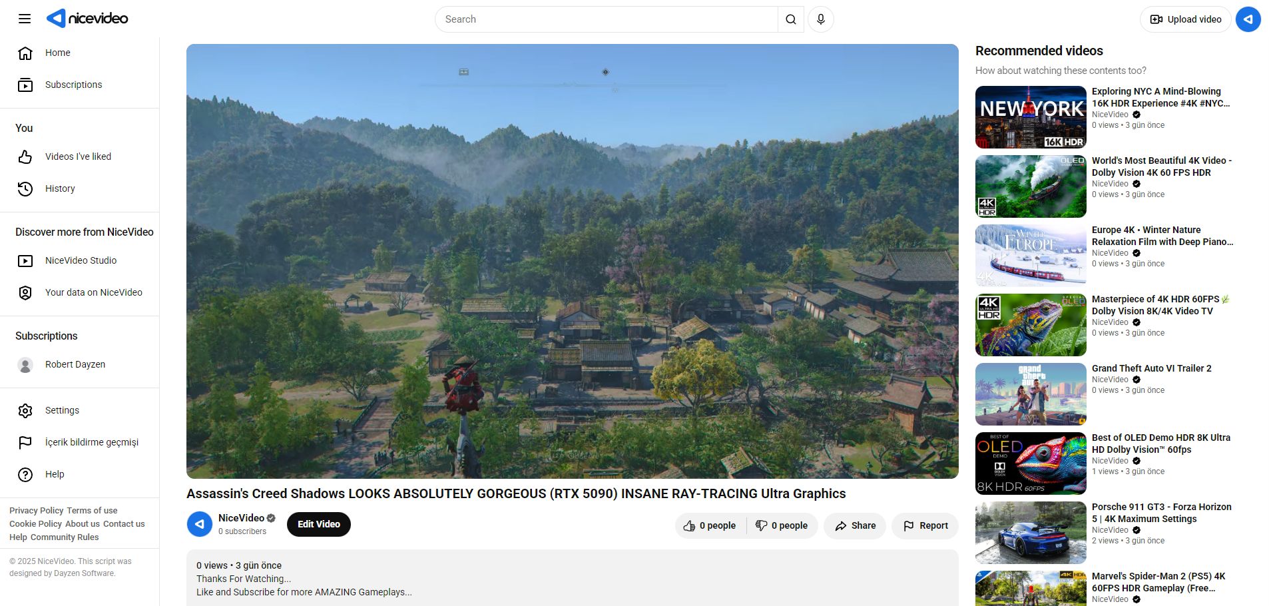Open the About us link

point(83,524)
